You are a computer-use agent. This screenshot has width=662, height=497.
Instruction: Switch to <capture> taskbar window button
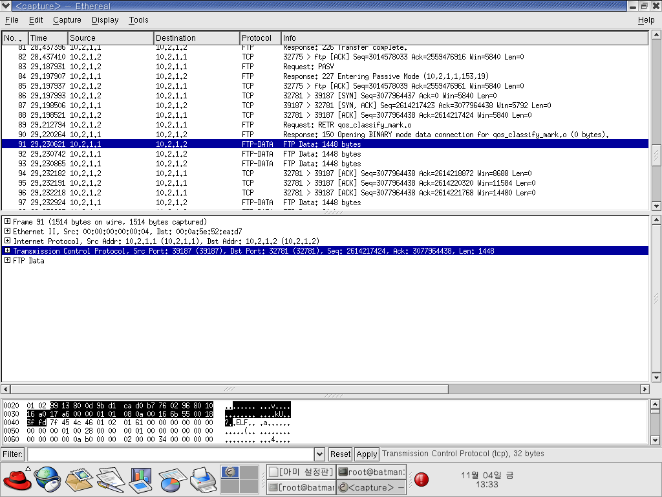(372, 487)
